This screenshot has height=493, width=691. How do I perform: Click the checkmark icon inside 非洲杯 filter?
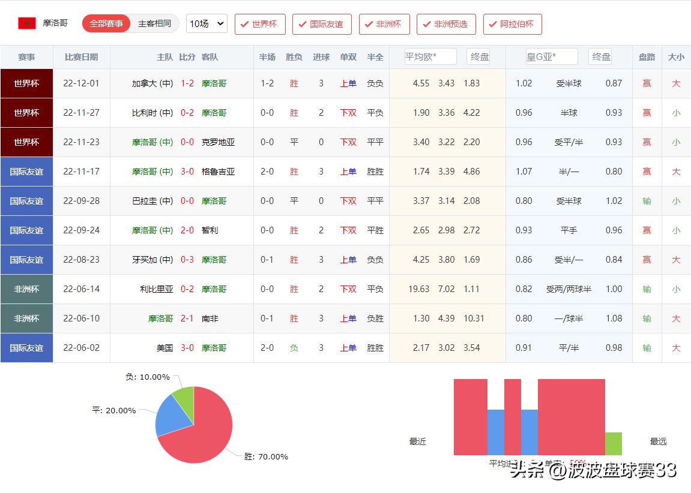pyautogui.click(x=369, y=24)
